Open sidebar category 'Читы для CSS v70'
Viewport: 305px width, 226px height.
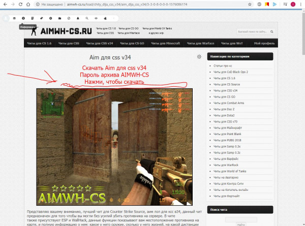coord(225,122)
